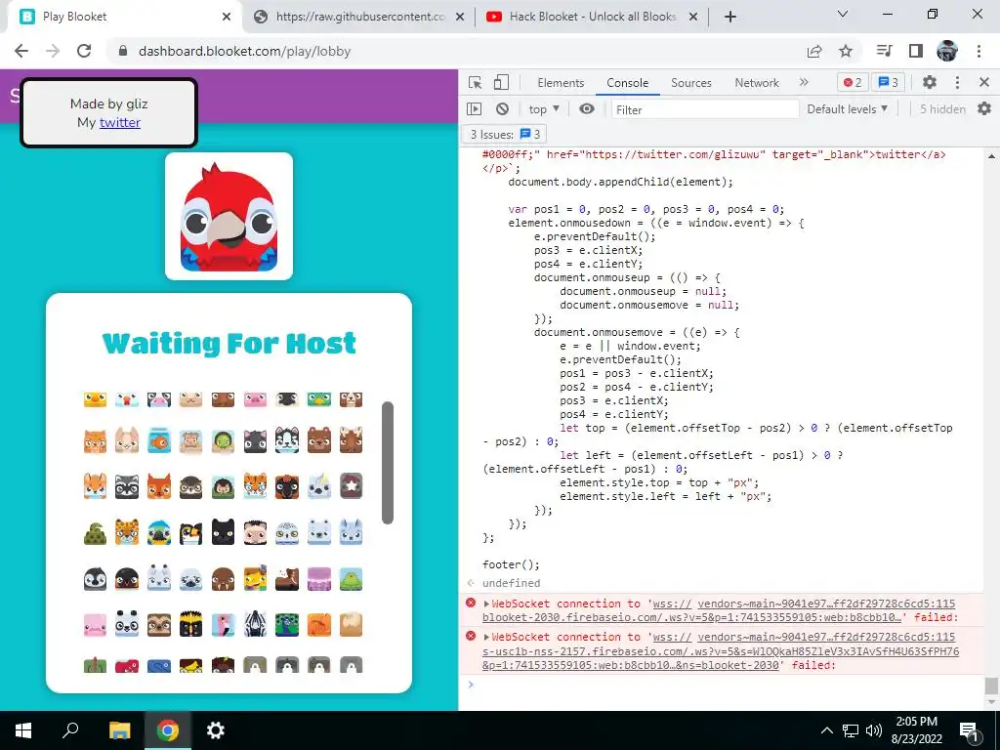Choose the brown bear blook
The height and width of the screenshot is (750, 1000).
click(319, 440)
